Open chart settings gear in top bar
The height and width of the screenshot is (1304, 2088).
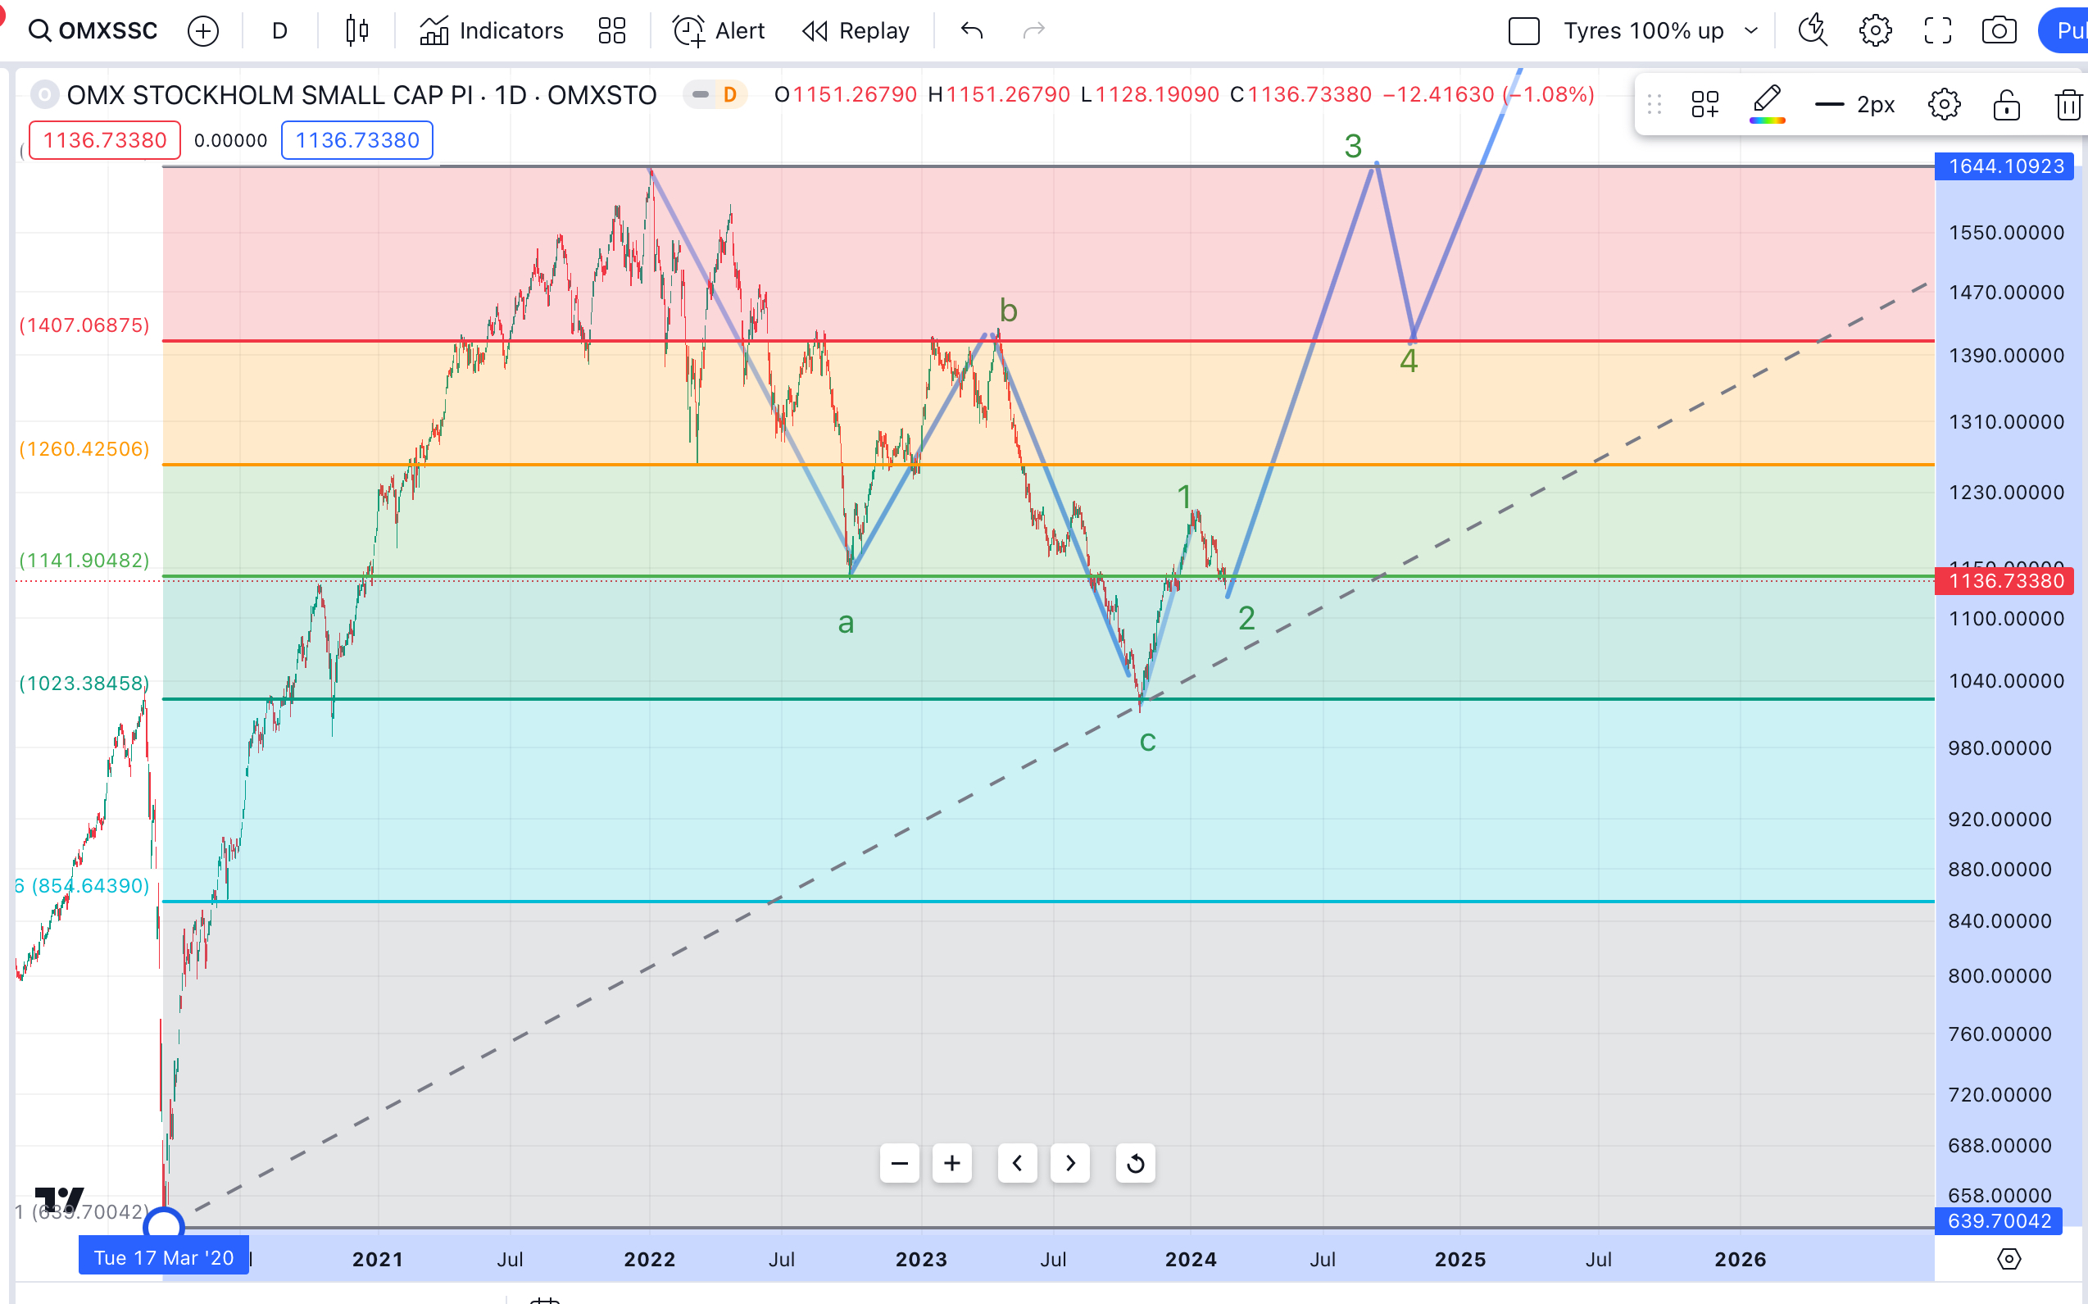(x=1875, y=31)
